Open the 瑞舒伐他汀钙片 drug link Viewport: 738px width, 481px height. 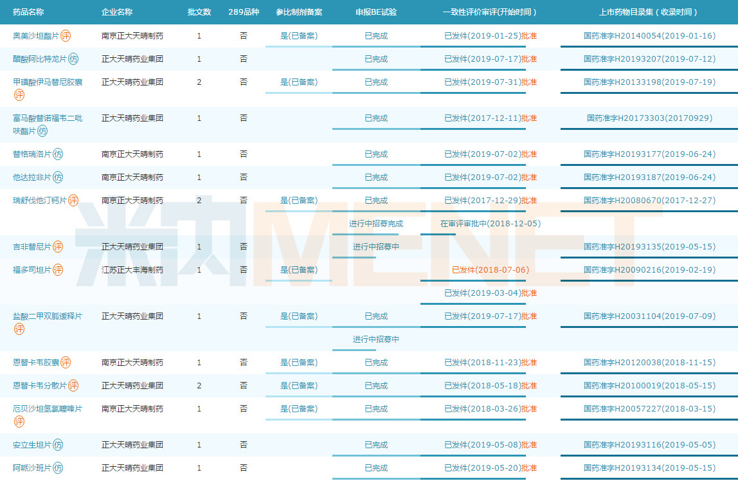click(x=40, y=201)
